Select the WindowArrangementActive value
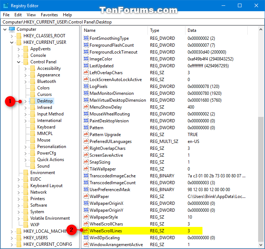265x249 pixels. [116, 244]
